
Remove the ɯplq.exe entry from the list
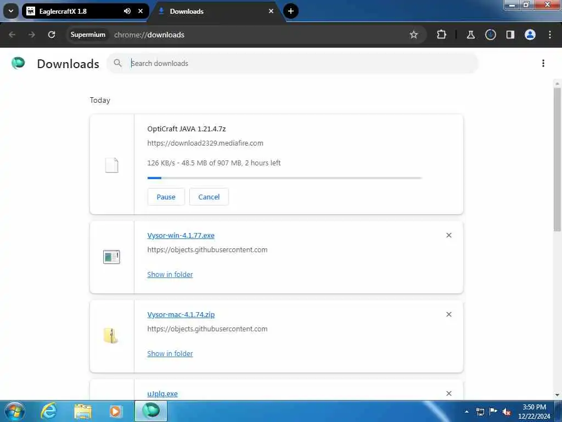[x=449, y=393]
